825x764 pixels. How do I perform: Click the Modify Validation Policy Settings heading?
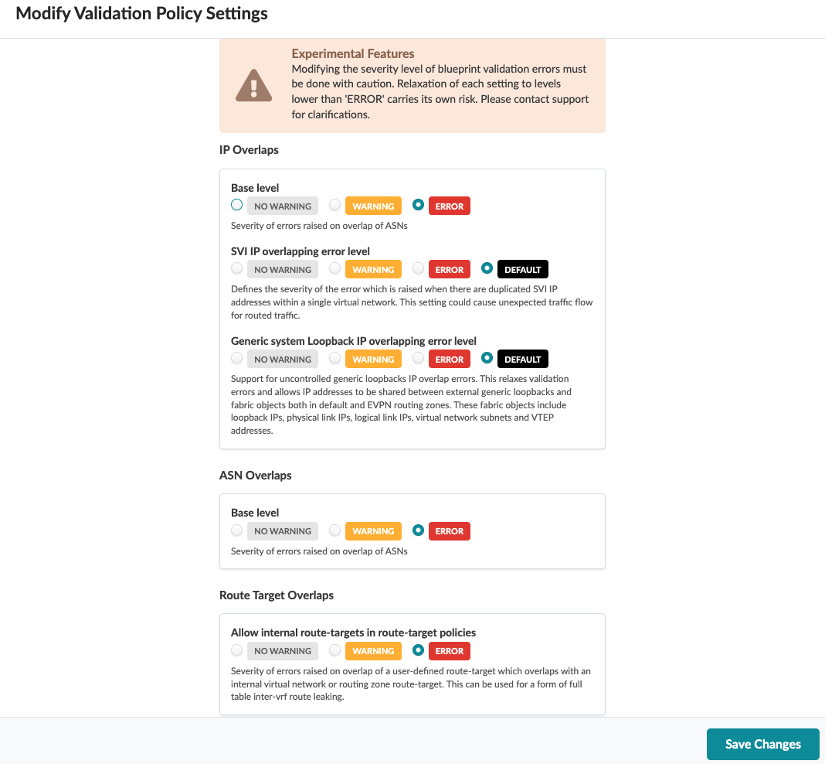click(x=142, y=14)
